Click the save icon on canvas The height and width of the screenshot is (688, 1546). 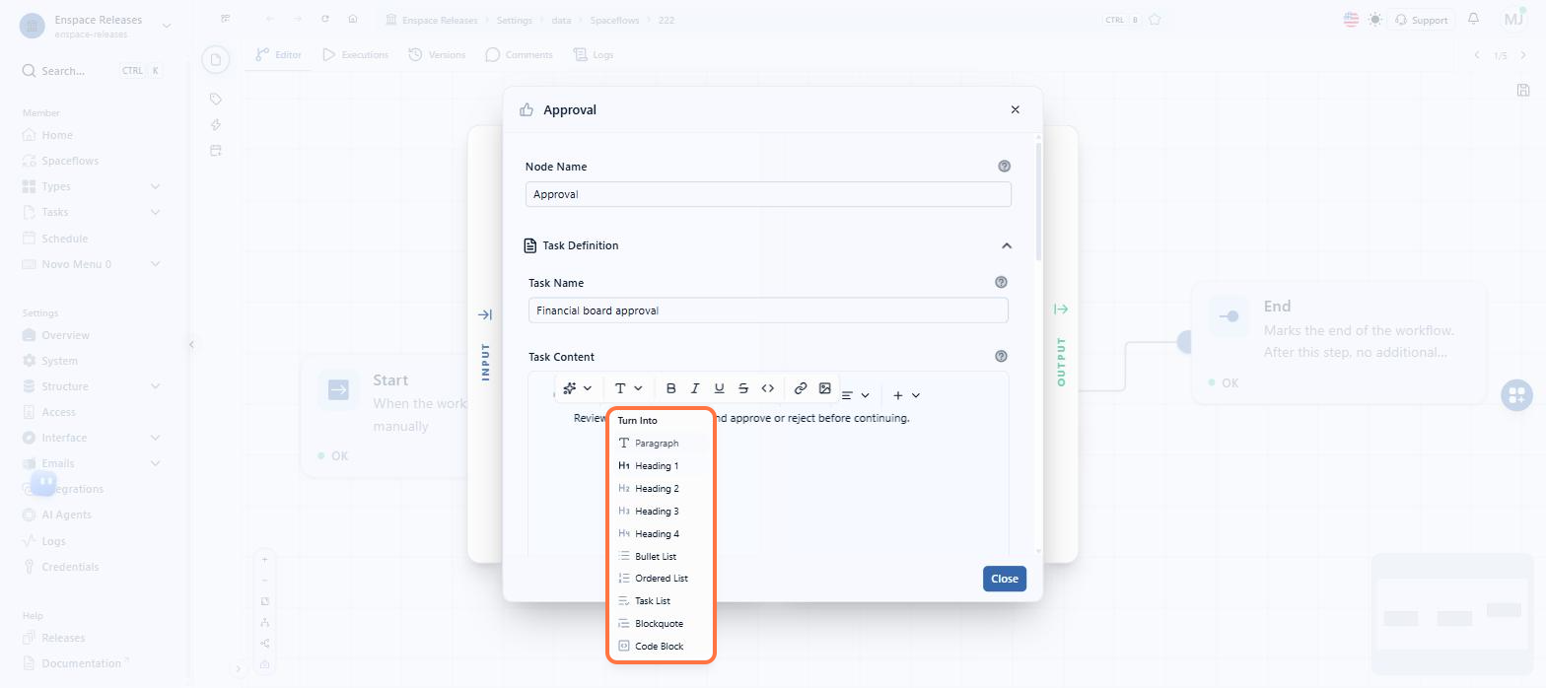pyautogui.click(x=1522, y=90)
